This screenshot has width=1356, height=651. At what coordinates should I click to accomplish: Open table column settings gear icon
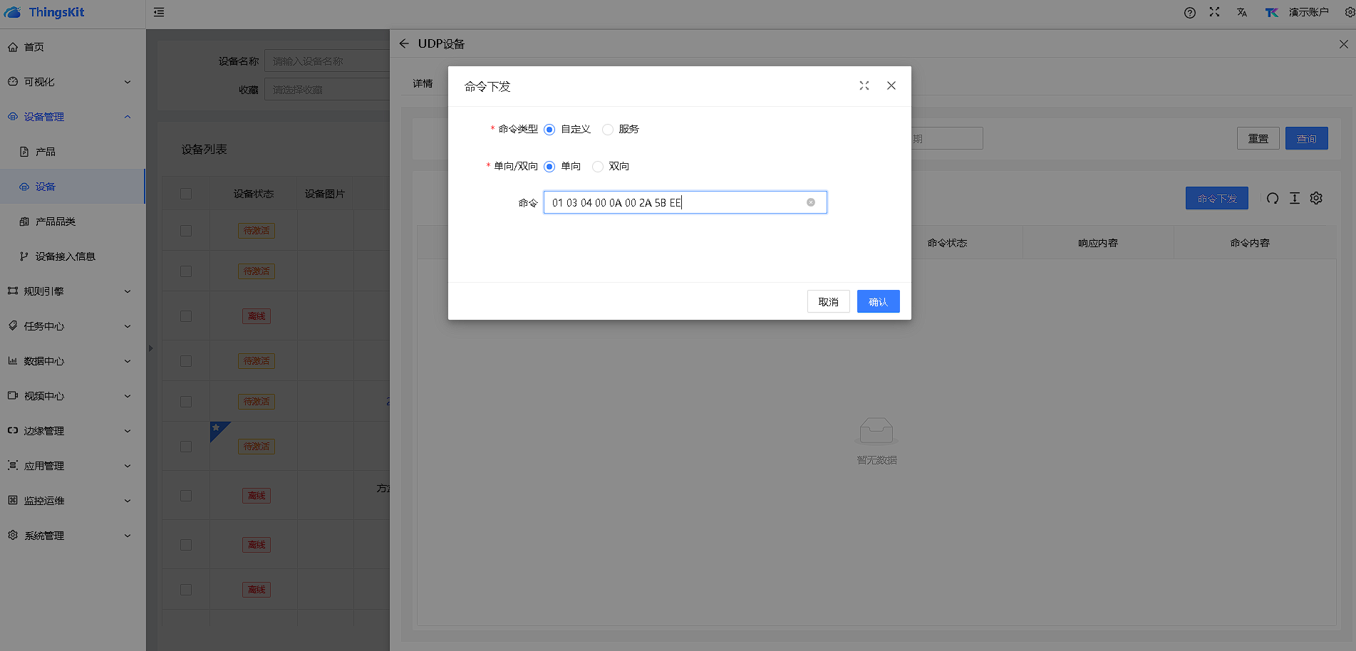(x=1316, y=198)
